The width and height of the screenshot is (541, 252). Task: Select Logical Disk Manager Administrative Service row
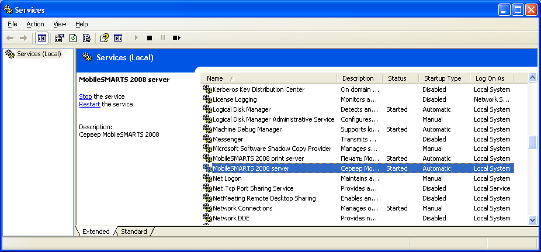(x=358, y=119)
